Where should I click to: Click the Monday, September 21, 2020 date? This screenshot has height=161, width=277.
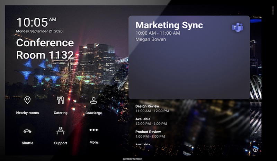click(39, 32)
